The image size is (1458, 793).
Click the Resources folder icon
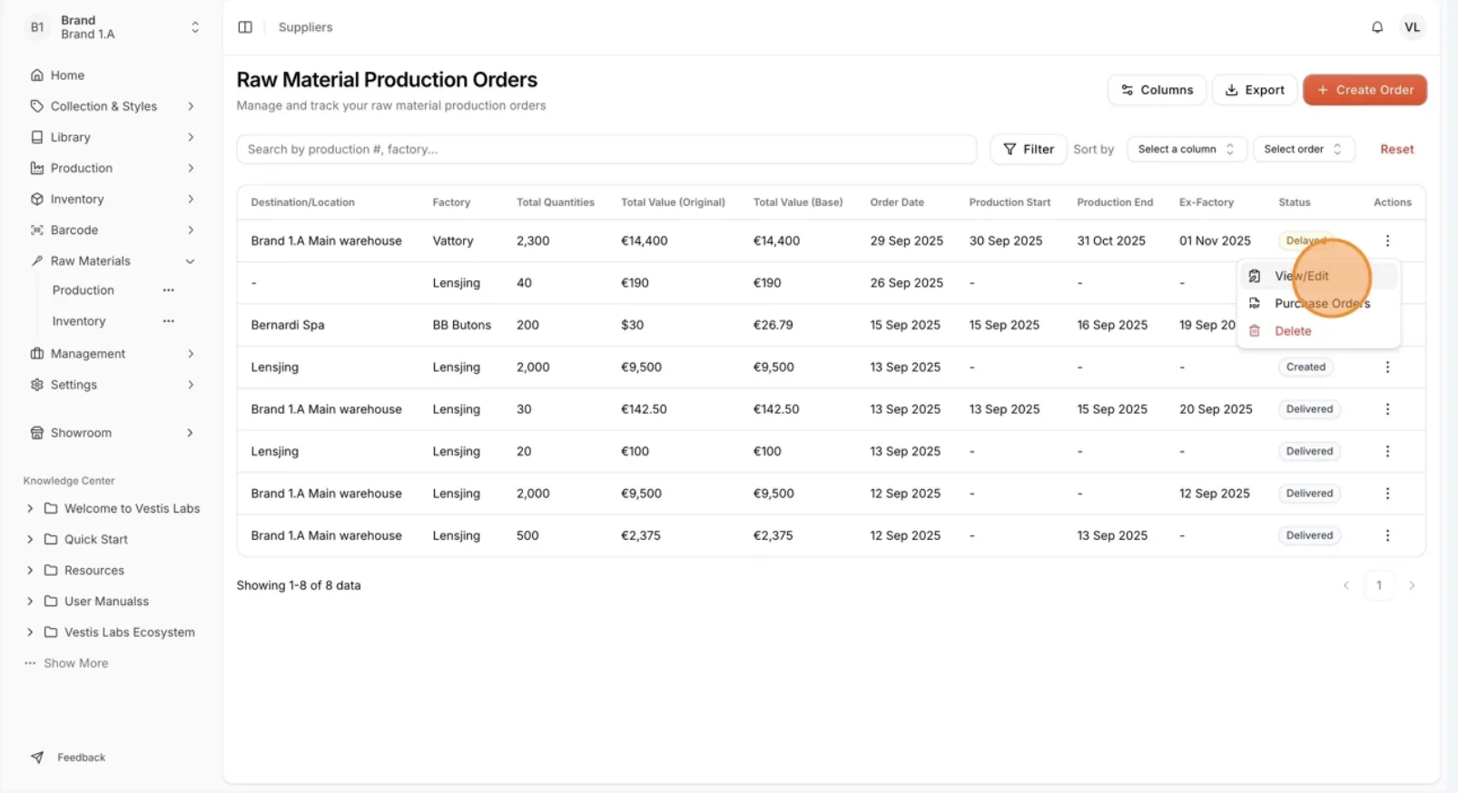[51, 570]
